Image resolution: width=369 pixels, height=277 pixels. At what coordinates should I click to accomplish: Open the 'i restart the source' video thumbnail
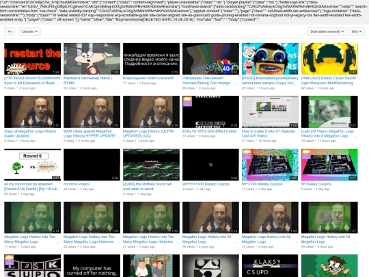click(33, 59)
